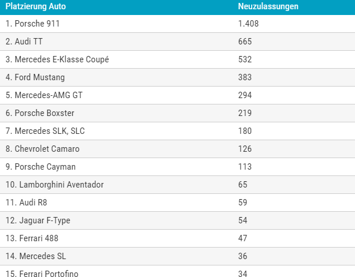Click the value 1.408 for Porsche 911
The image size is (355, 277).
(x=248, y=24)
